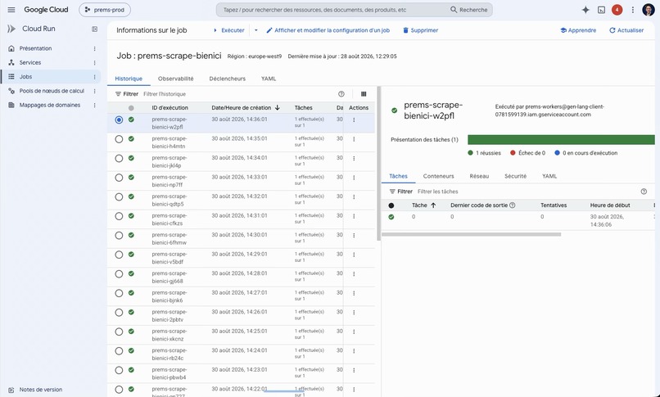
Task: Click the Google Cloud logo
Action: tap(46, 10)
